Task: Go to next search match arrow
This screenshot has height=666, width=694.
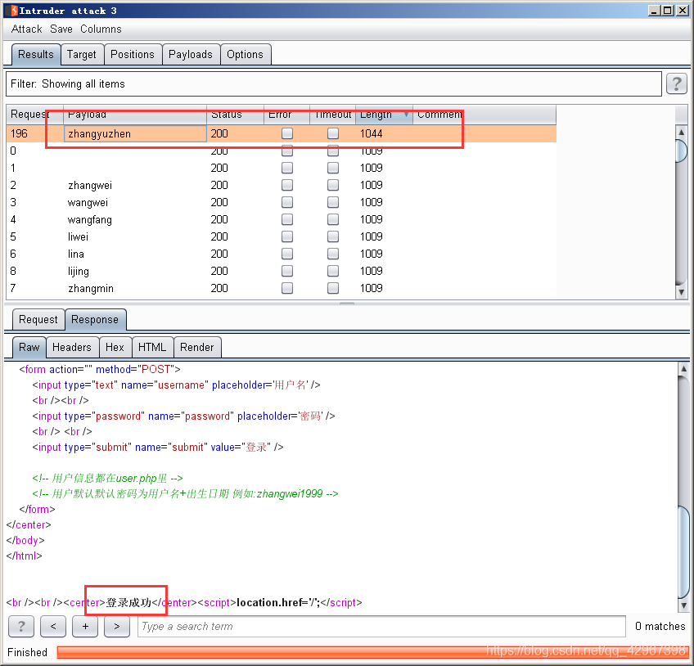Action: pyautogui.click(x=117, y=626)
